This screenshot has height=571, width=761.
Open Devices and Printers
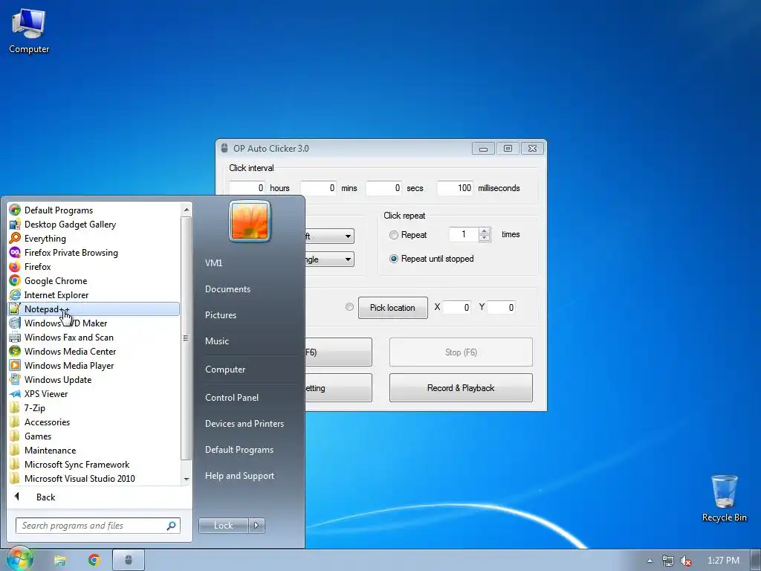tap(244, 423)
